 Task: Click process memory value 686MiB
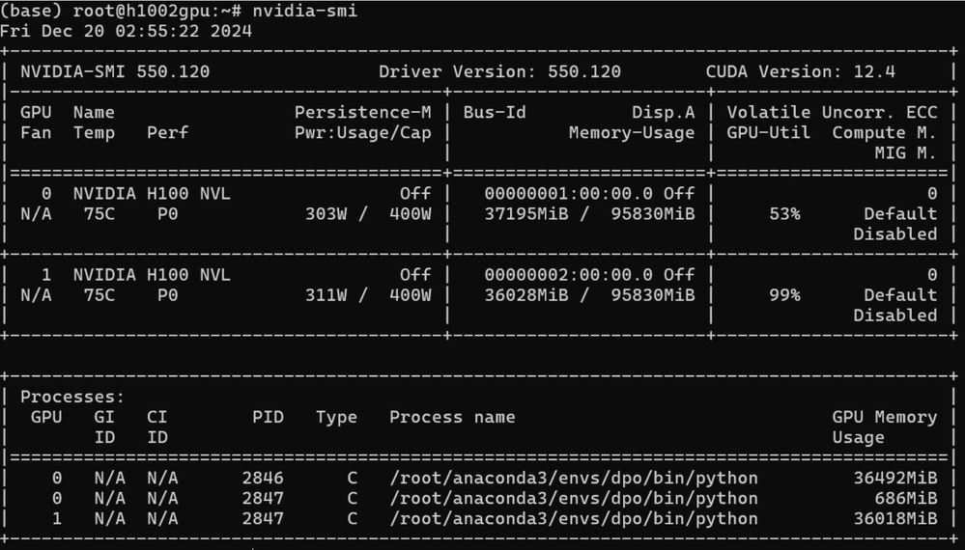coord(906,499)
